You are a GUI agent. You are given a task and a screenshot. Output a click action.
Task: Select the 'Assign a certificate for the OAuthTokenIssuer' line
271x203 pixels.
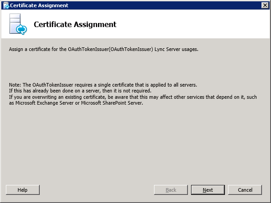click(103, 49)
